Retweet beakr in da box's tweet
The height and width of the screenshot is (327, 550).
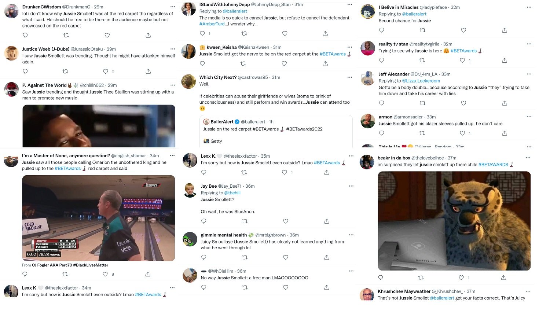(x=421, y=278)
